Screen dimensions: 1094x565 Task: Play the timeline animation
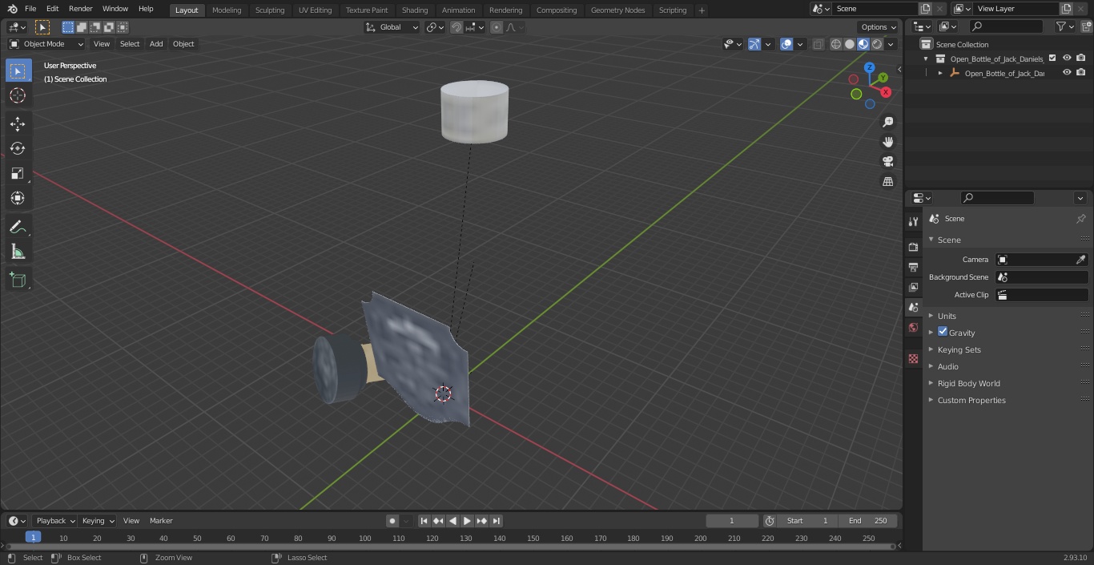point(467,521)
